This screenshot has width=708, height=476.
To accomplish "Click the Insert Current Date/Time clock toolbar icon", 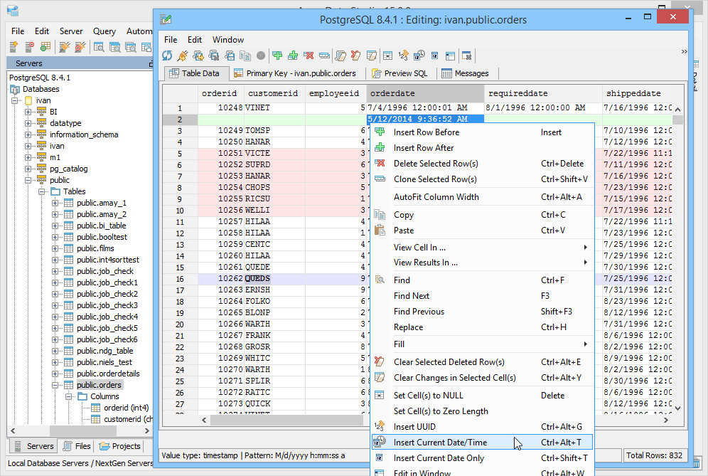I will (x=419, y=55).
